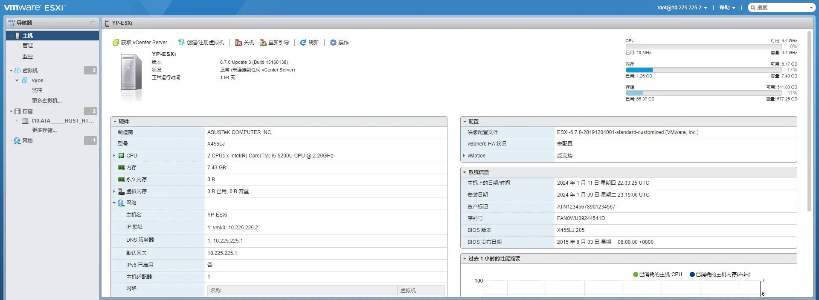Click the 存储 usage bar
Screen dimensions: 819x300
pyautogui.click(x=704, y=93)
